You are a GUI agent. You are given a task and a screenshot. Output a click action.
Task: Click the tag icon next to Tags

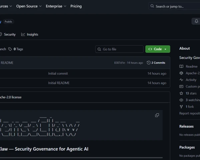[10, 49]
